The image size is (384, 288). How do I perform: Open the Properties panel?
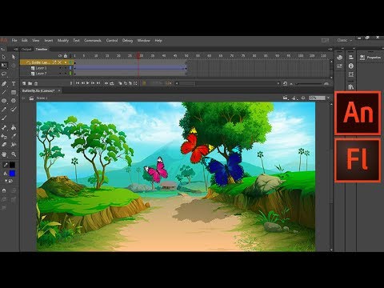(371, 58)
